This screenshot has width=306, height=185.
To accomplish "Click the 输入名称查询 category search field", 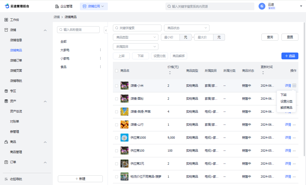I will click(x=78, y=30).
